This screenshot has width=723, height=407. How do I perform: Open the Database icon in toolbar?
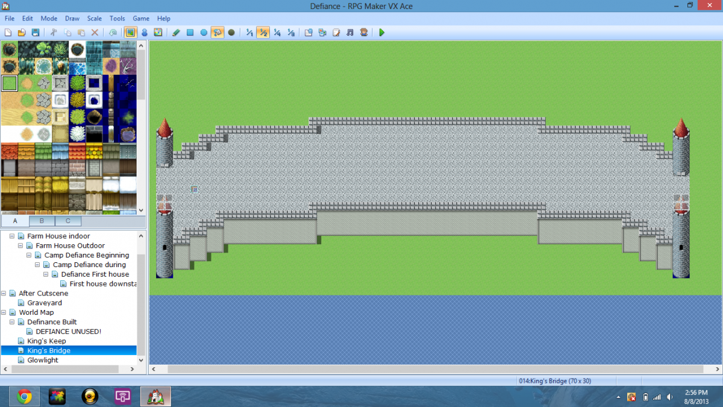[x=308, y=33]
